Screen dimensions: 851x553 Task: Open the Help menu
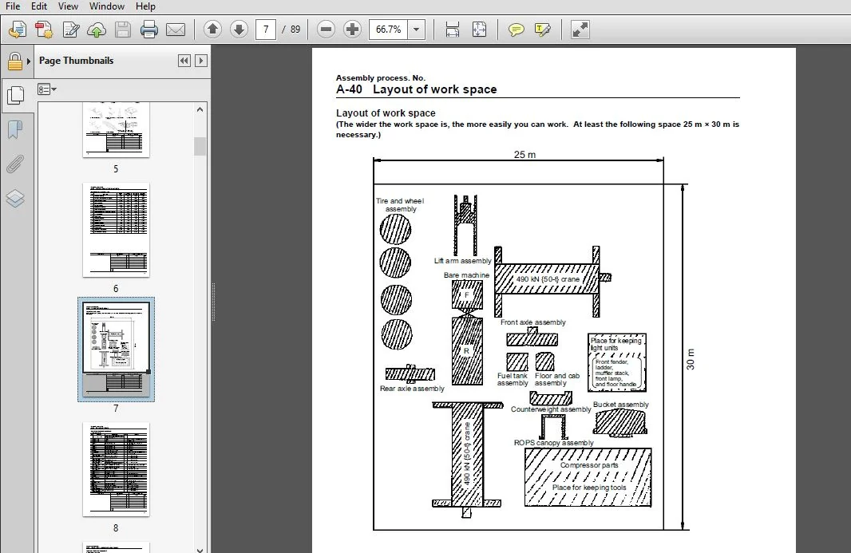(145, 6)
